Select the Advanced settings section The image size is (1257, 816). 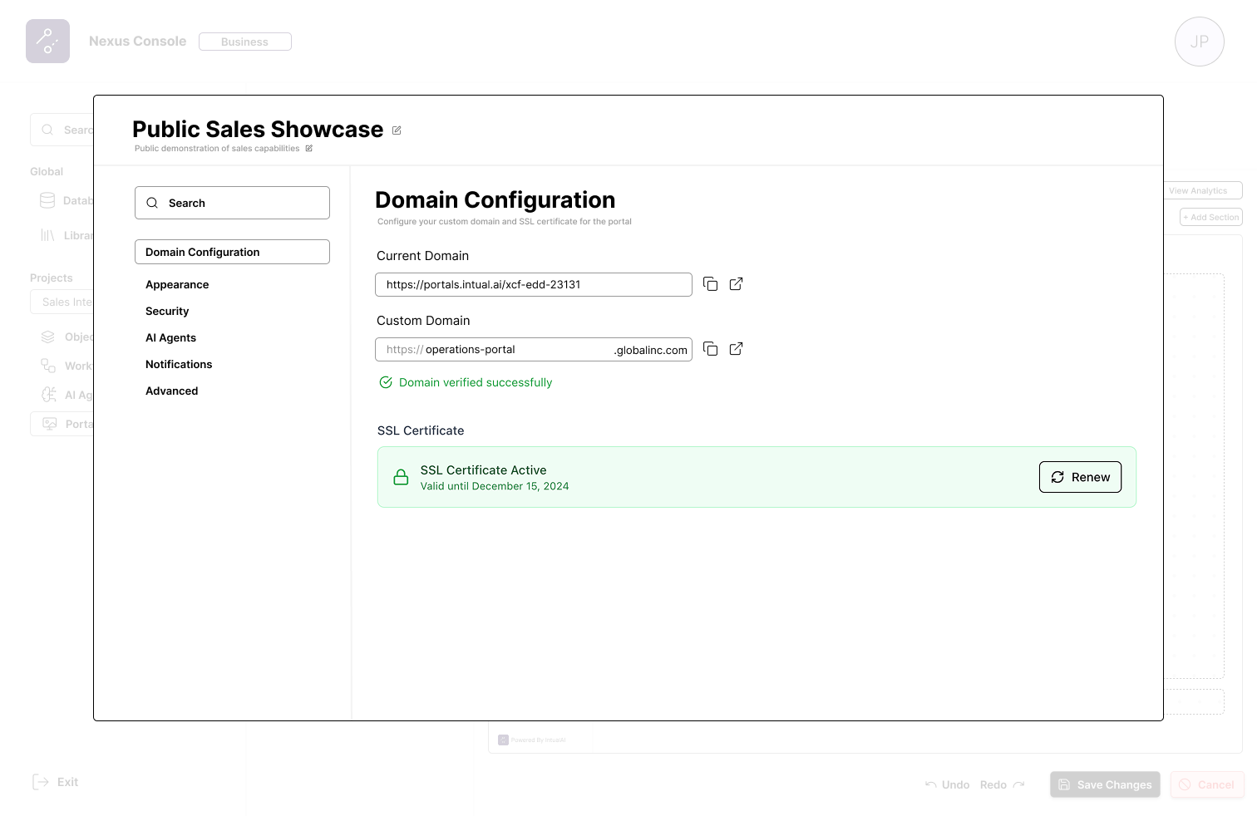pyautogui.click(x=172, y=391)
